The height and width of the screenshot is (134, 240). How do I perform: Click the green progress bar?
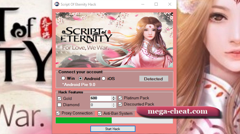(x=114, y=120)
